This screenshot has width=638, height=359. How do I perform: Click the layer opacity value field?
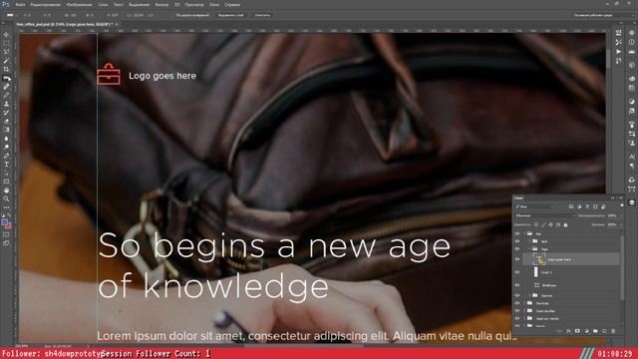click(611, 215)
